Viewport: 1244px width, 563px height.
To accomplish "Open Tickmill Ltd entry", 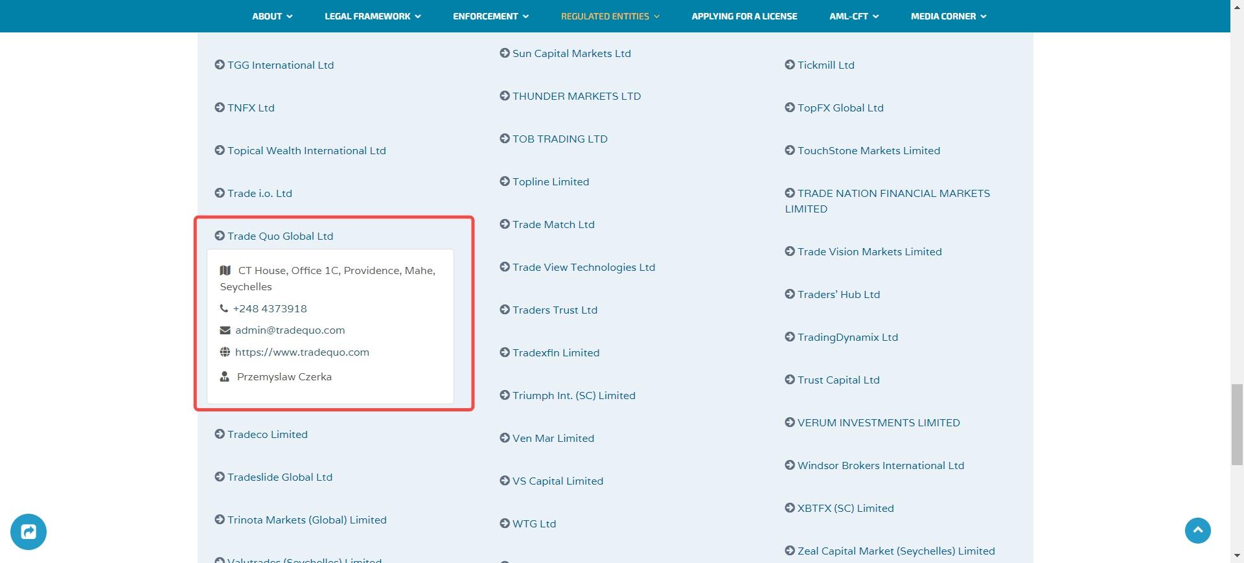I will (x=820, y=65).
